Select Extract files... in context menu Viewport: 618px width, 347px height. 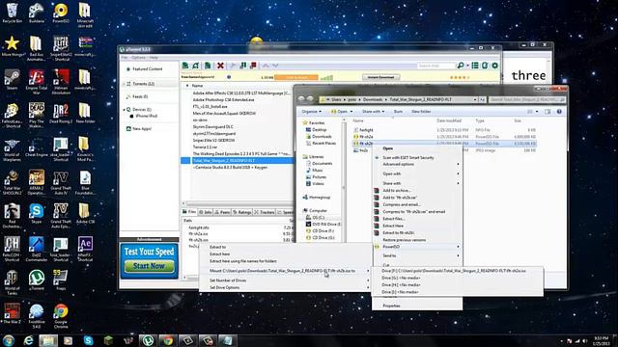pos(417,219)
